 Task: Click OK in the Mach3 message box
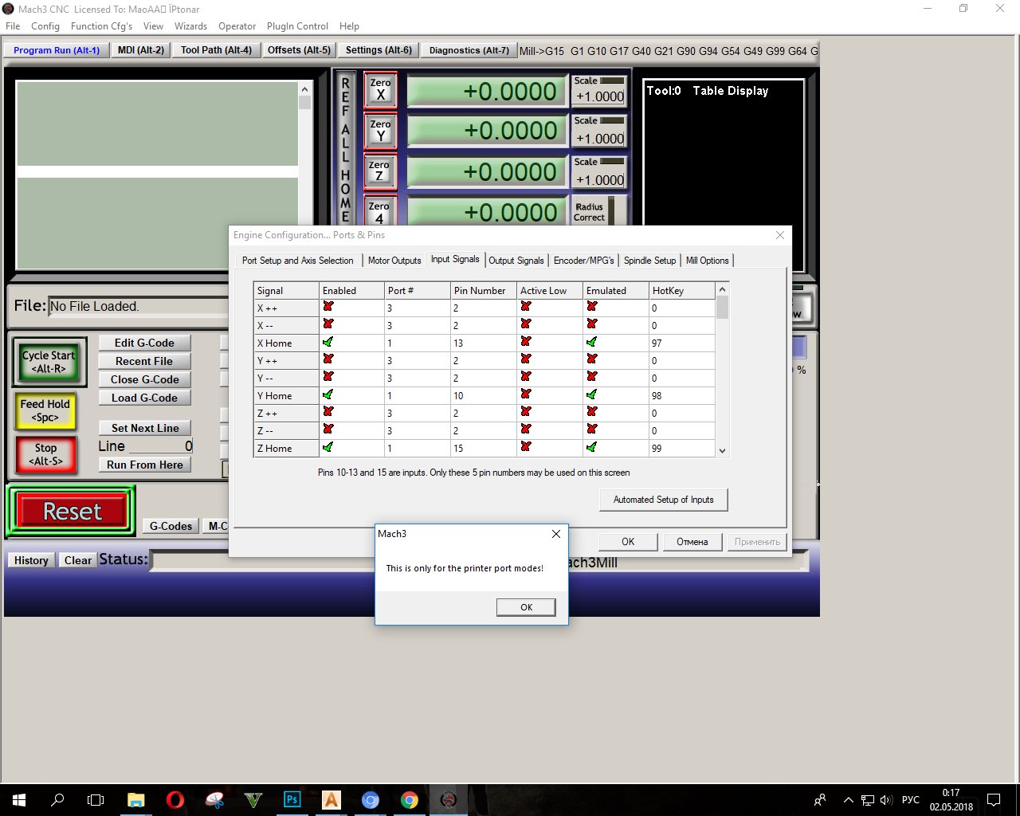(x=526, y=607)
